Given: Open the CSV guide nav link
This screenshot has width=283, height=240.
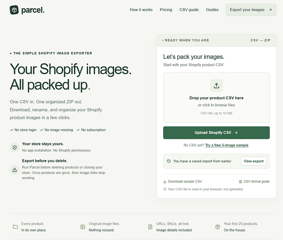Looking at the screenshot, I should click(x=189, y=10).
